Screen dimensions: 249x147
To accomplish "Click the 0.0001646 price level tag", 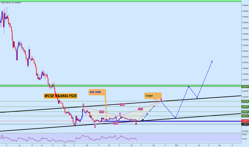I will [245, 101].
